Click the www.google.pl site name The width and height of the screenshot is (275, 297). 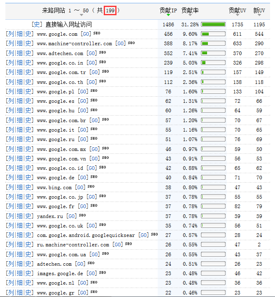coord(56,92)
